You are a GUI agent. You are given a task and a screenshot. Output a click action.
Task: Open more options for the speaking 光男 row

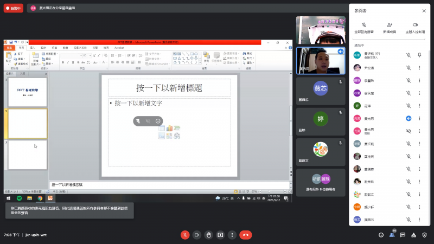pos(419,118)
